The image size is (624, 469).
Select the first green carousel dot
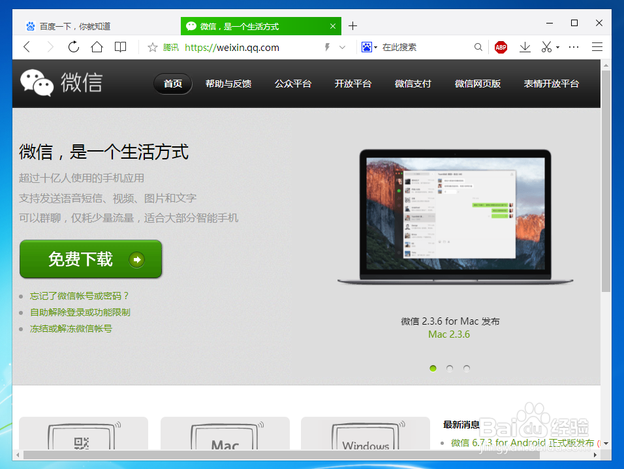click(x=433, y=368)
